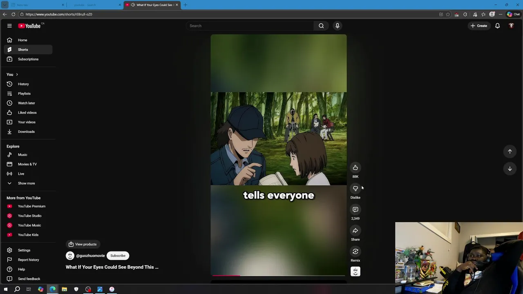Image resolution: width=523 pixels, height=294 pixels.
Task: Expand the You section chevron
Action: (17, 74)
